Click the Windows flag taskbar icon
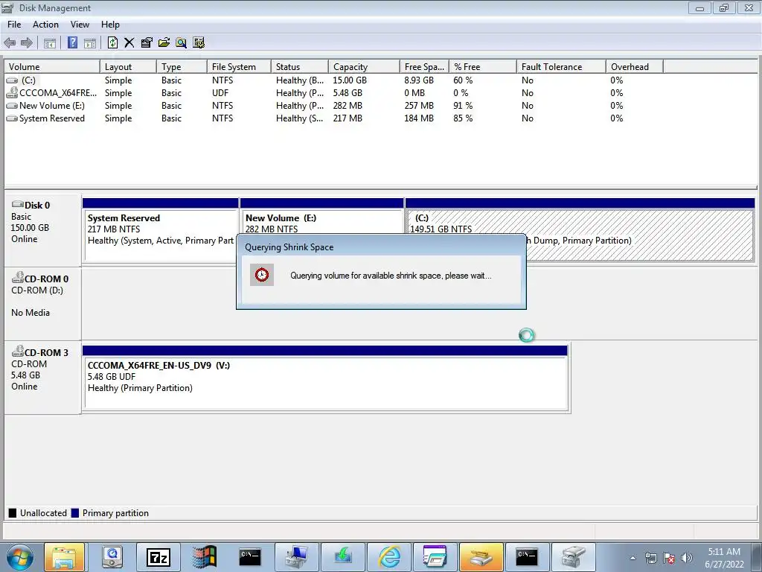The height and width of the screenshot is (572, 762). tap(204, 557)
